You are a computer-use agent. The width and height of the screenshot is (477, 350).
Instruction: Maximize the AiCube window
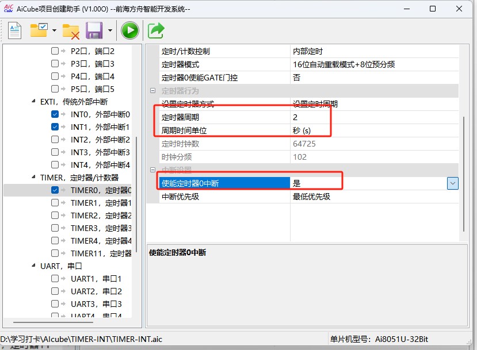(x=433, y=9)
